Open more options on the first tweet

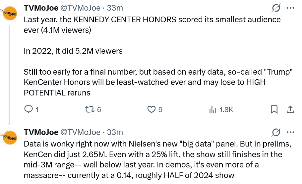pos(290,8)
